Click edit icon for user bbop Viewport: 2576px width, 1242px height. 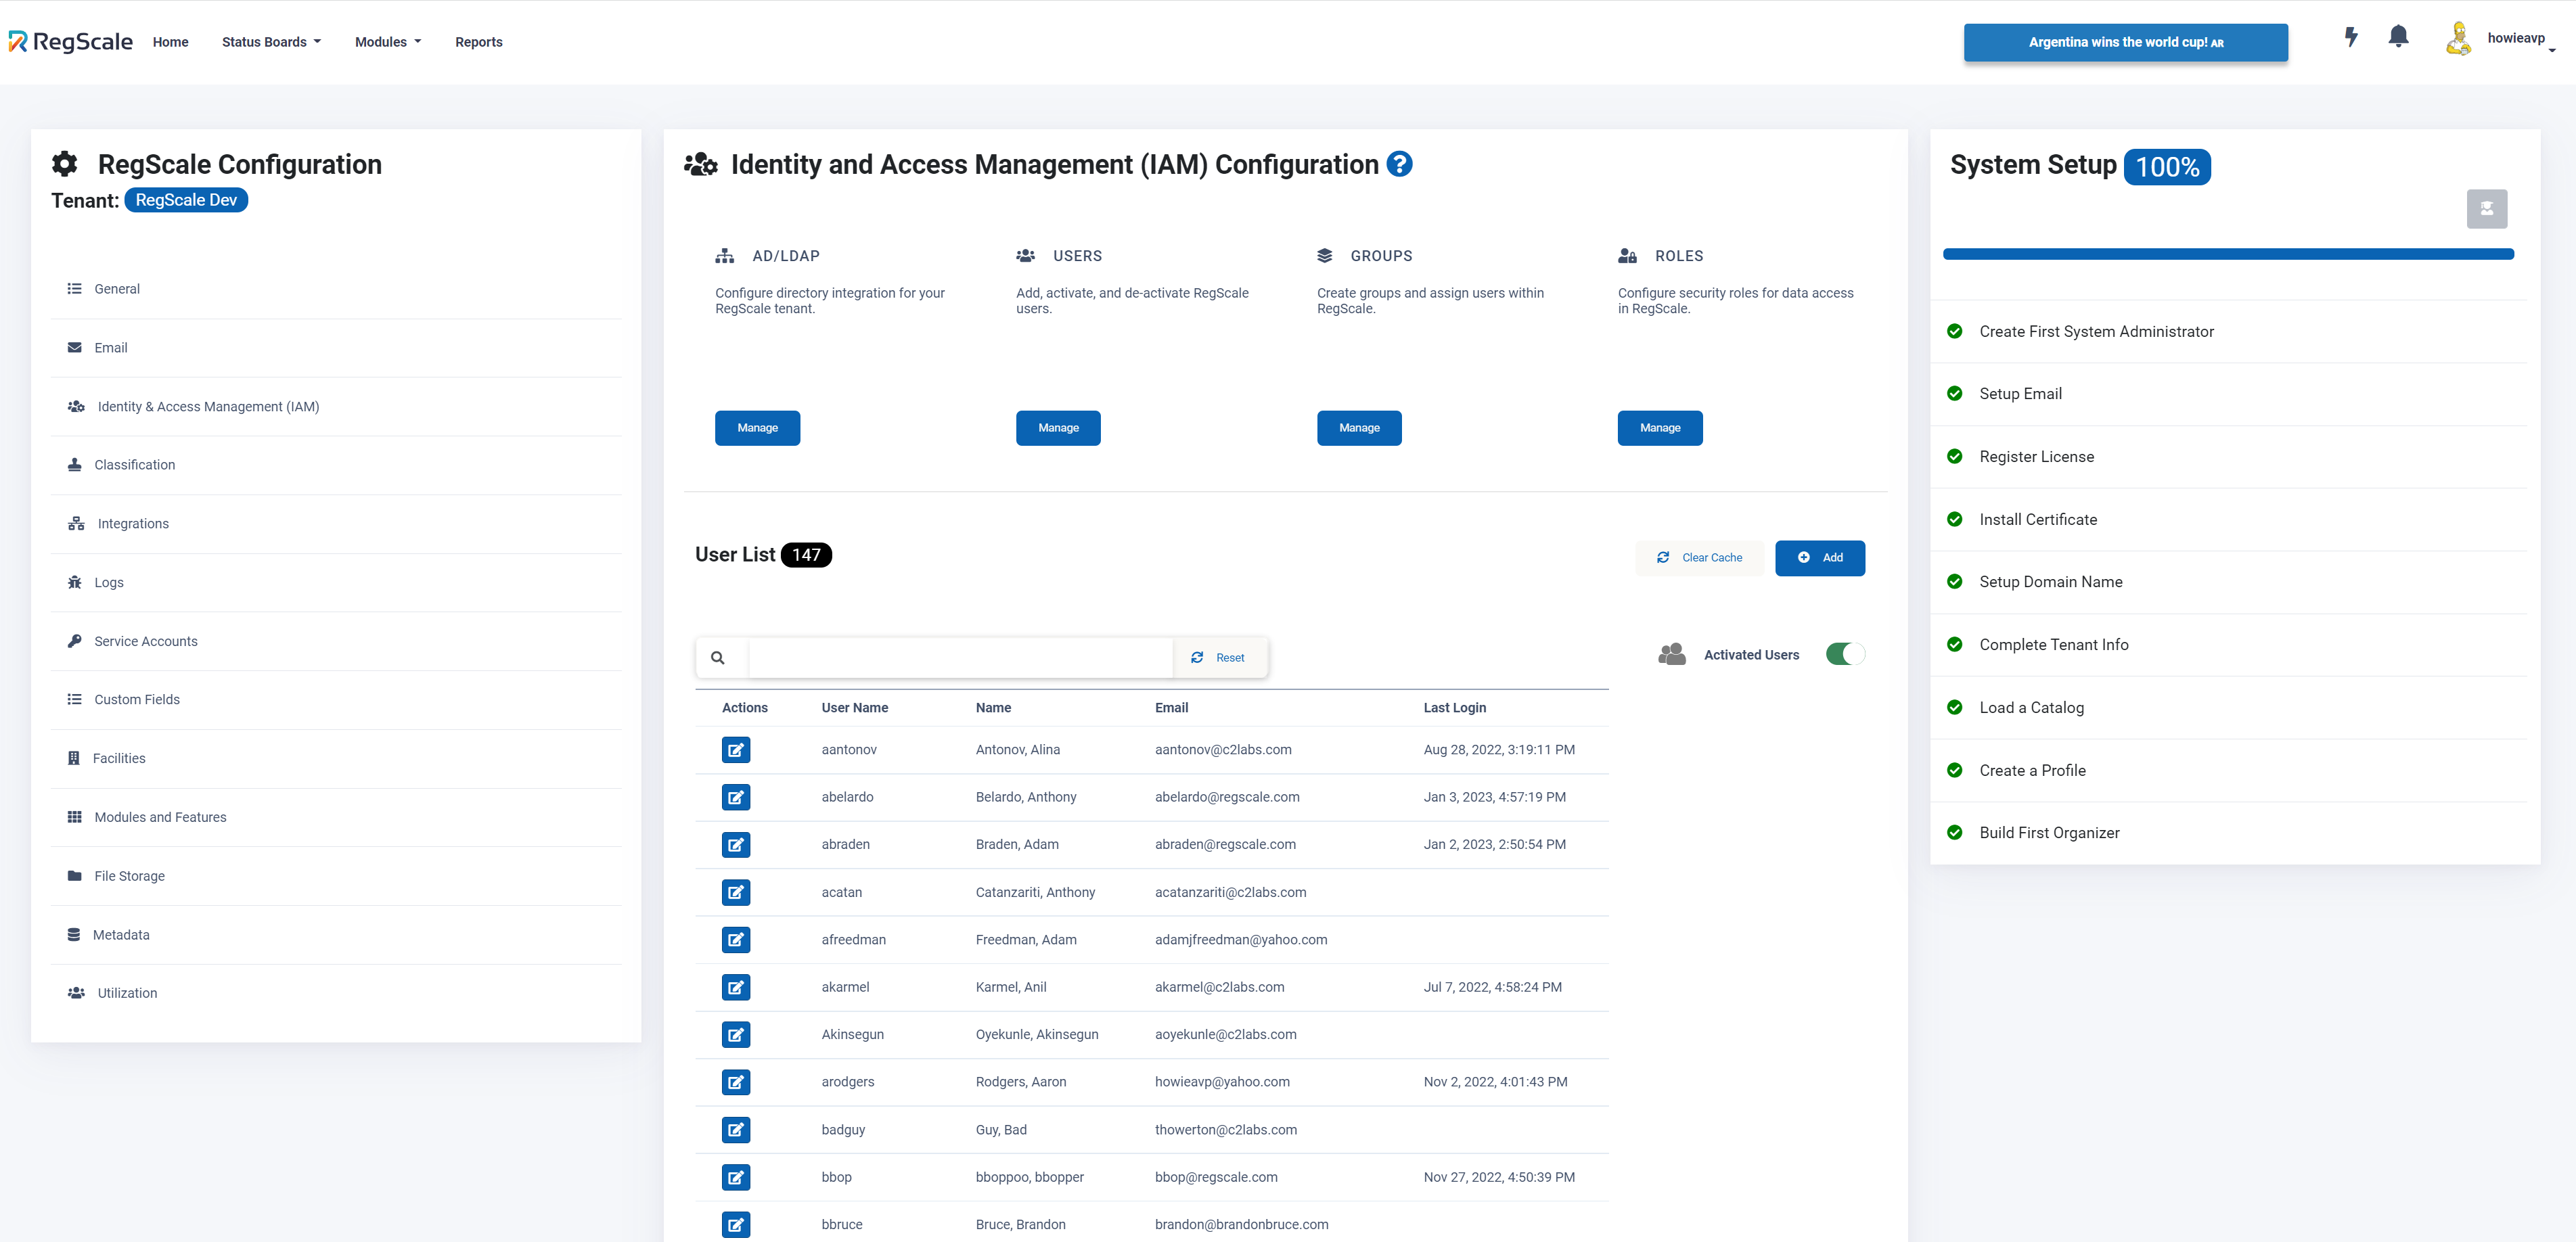736,1177
